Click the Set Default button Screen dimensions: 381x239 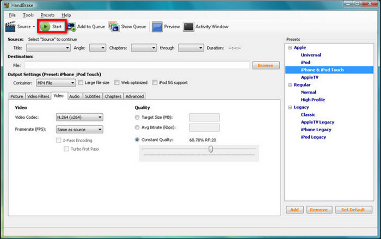(x=353, y=210)
